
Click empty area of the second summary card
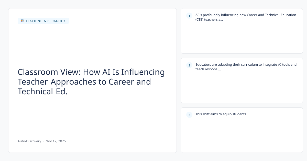point(242,88)
